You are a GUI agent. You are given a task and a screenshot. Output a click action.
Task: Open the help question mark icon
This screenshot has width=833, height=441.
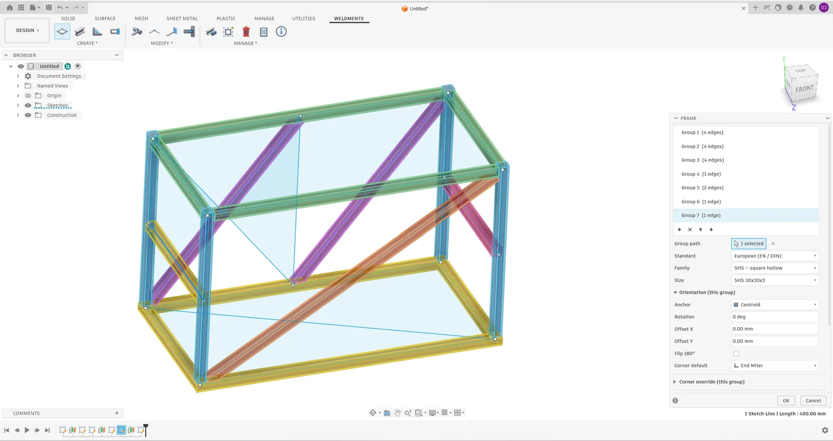tap(812, 8)
